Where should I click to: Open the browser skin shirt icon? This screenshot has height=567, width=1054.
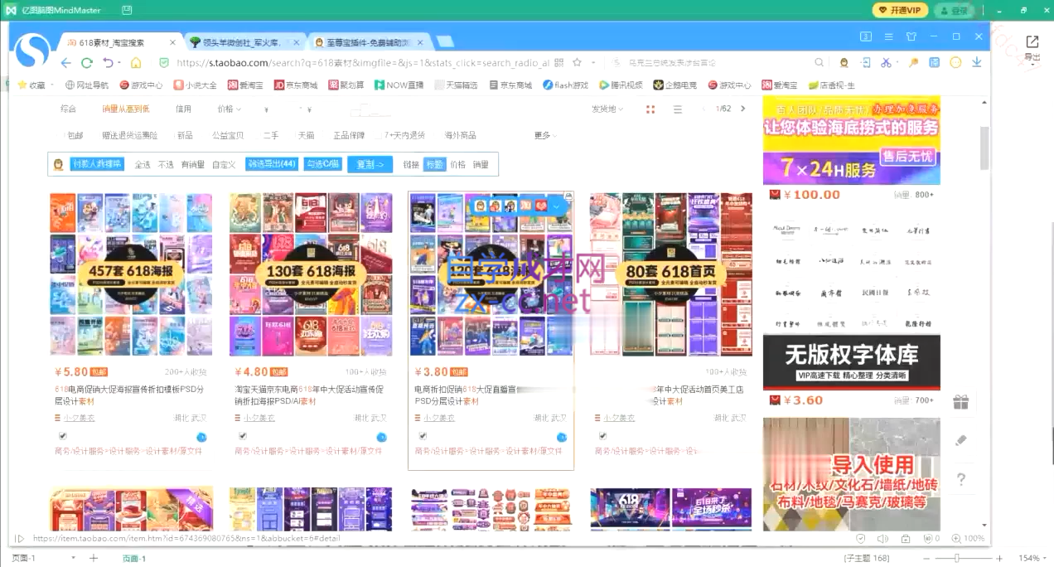pos(911,36)
